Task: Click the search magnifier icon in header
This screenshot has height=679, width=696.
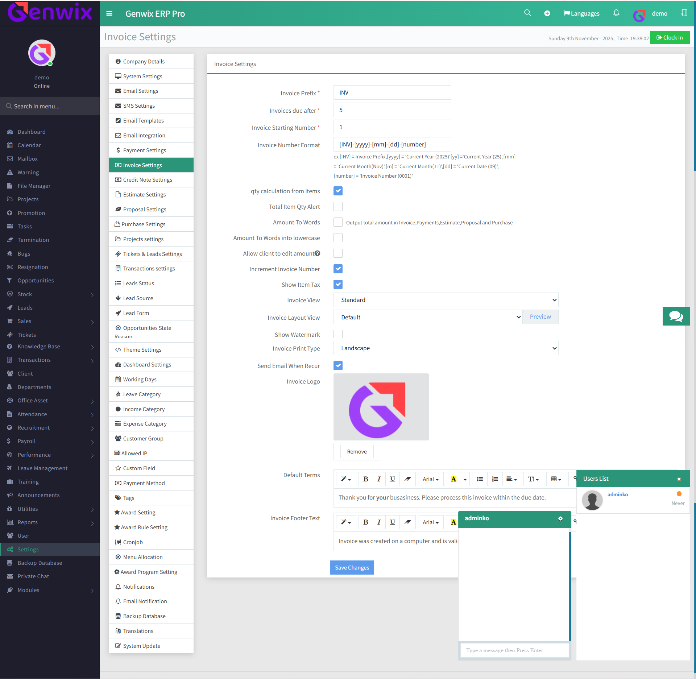Action: pyautogui.click(x=527, y=13)
